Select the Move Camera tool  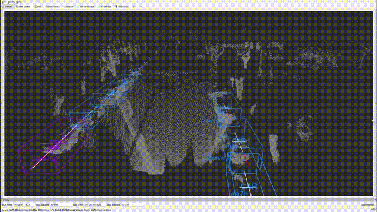pyautogui.click(x=24, y=6)
